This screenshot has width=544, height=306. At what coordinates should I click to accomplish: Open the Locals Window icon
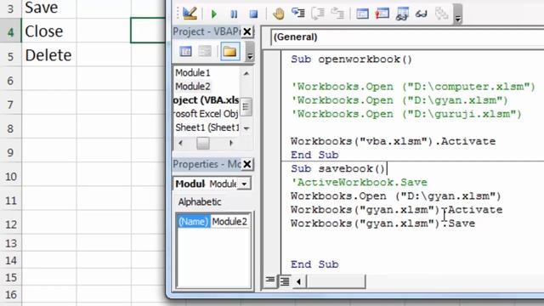[363, 14]
